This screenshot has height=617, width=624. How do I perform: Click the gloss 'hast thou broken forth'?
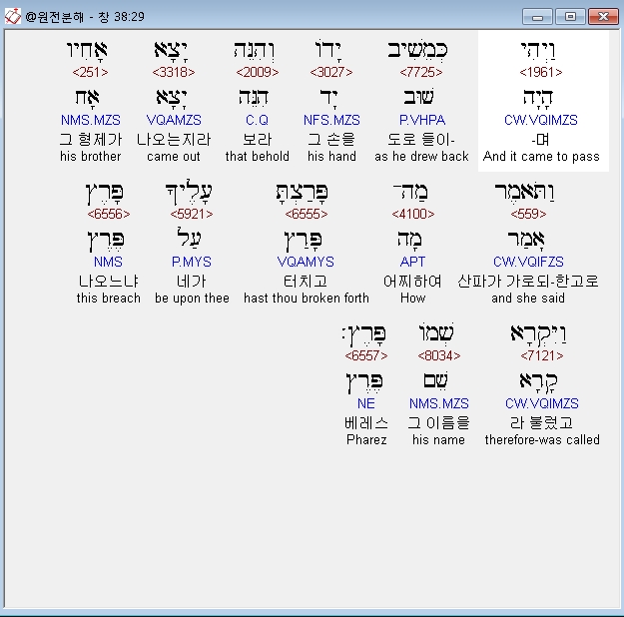(307, 298)
